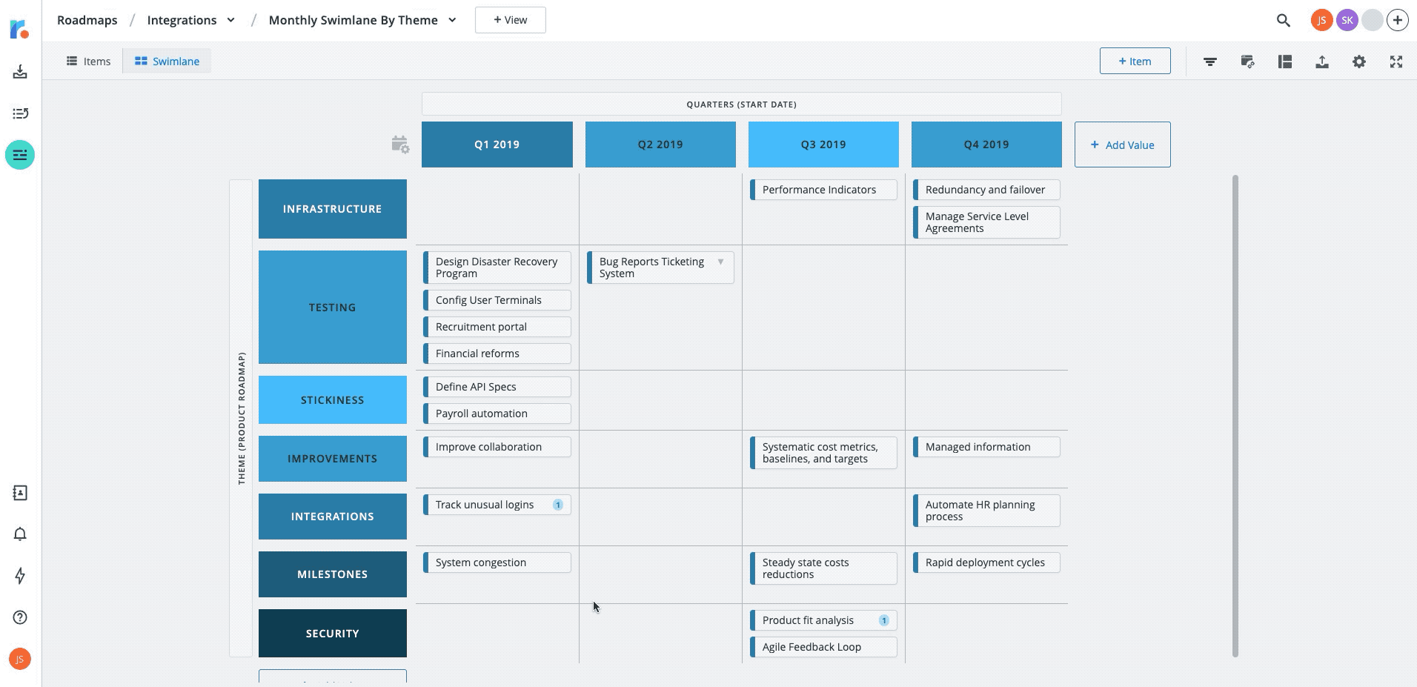
Task: Open the layout panel icon
Action: tap(1285, 62)
